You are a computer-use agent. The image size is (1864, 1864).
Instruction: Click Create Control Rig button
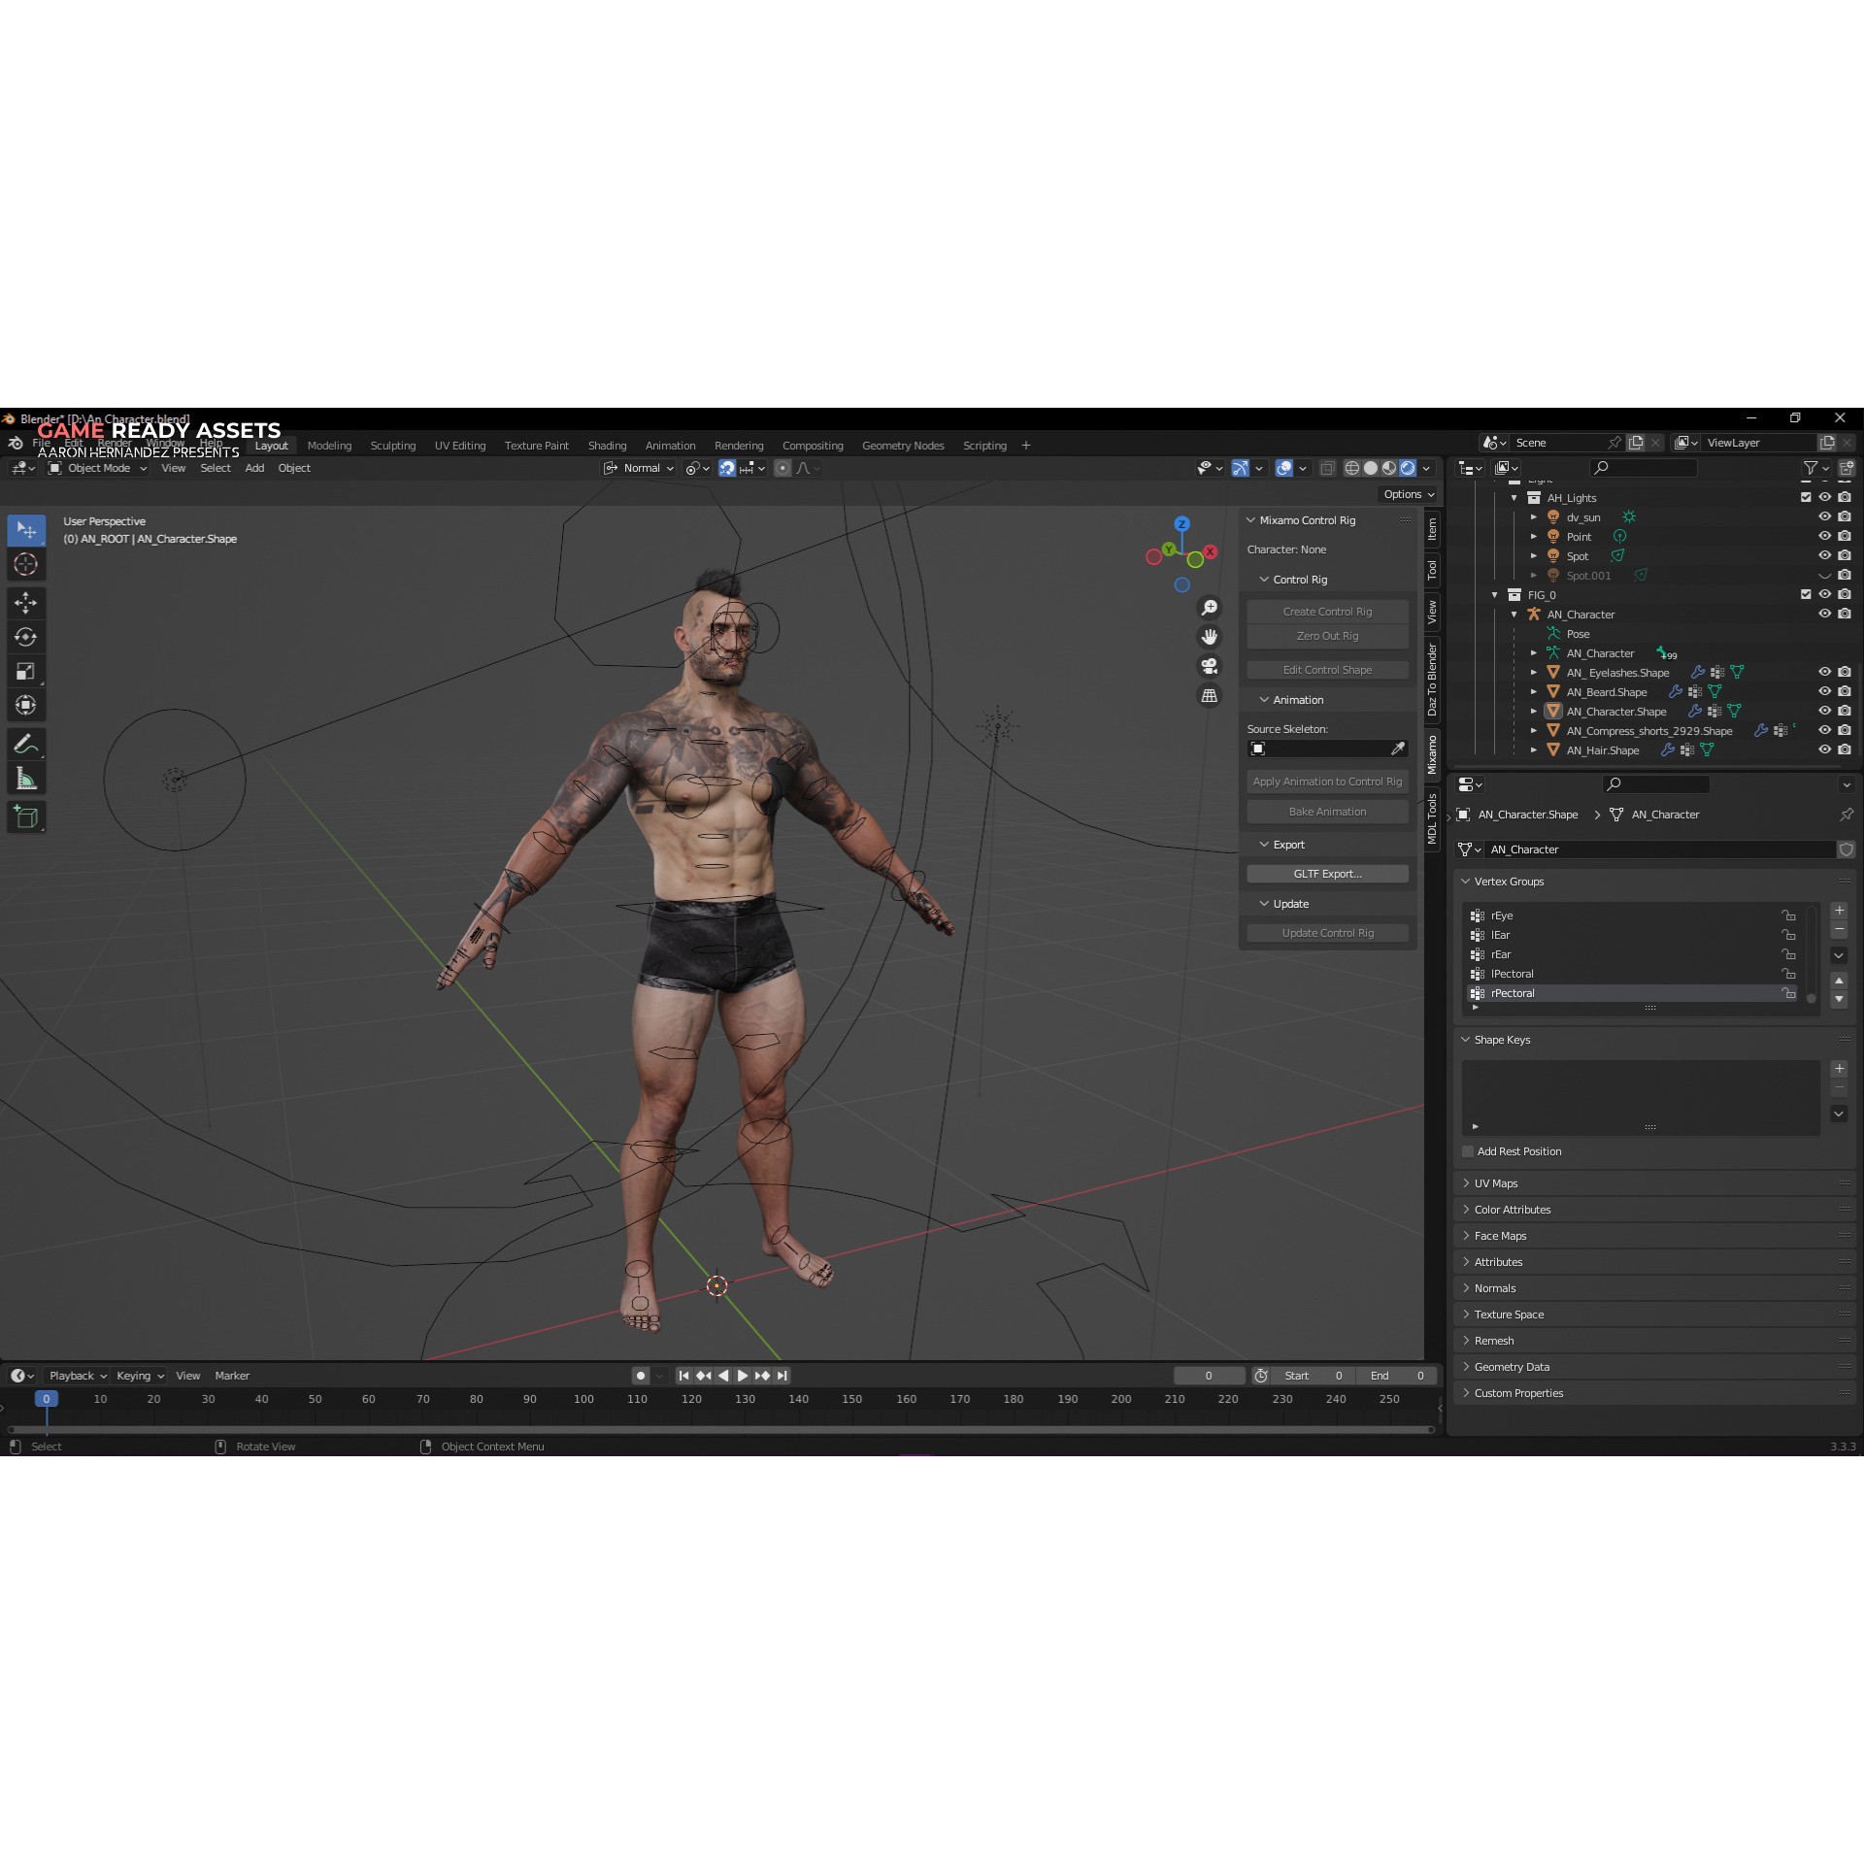(x=1327, y=612)
